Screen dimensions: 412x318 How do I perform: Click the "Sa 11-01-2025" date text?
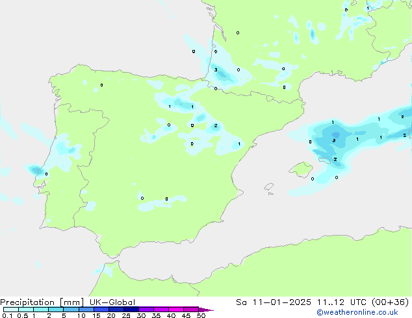coord(274,302)
